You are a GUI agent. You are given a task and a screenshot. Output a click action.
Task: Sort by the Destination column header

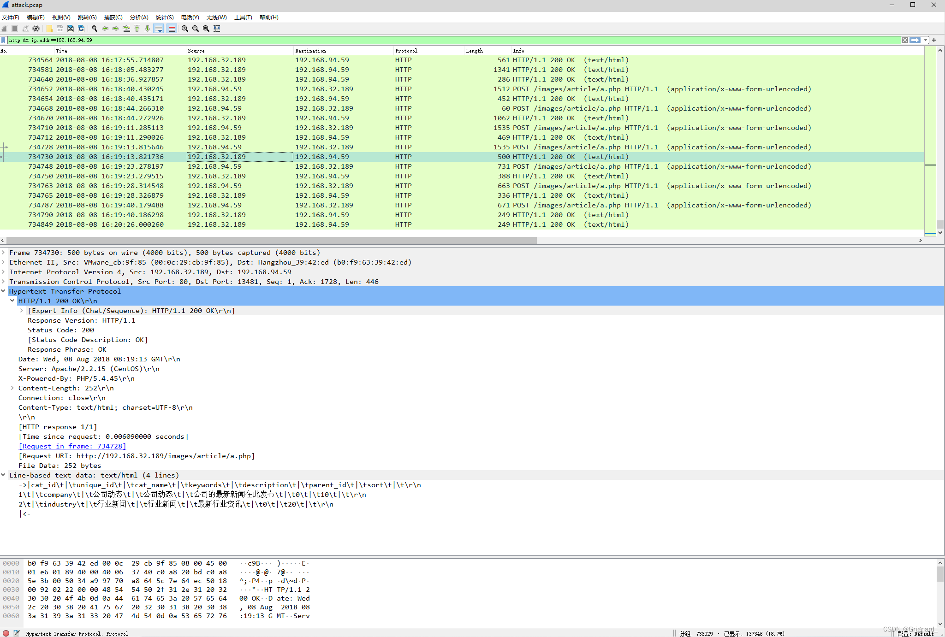(343, 51)
